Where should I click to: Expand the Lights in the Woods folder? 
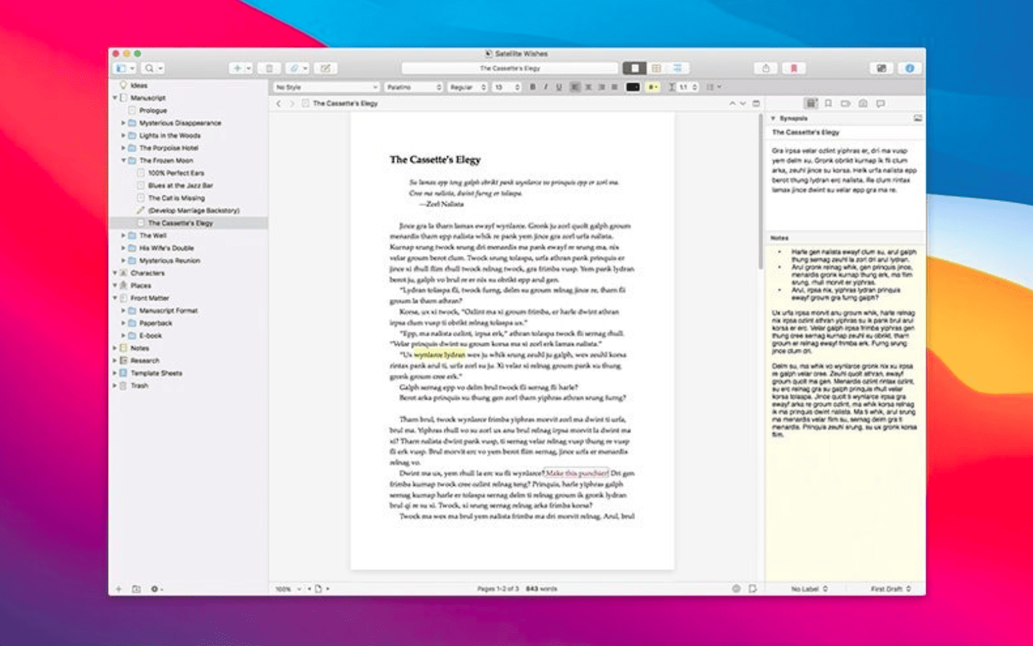click(123, 136)
